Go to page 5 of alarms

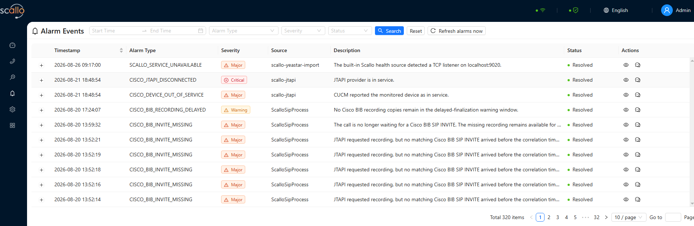[575, 217]
